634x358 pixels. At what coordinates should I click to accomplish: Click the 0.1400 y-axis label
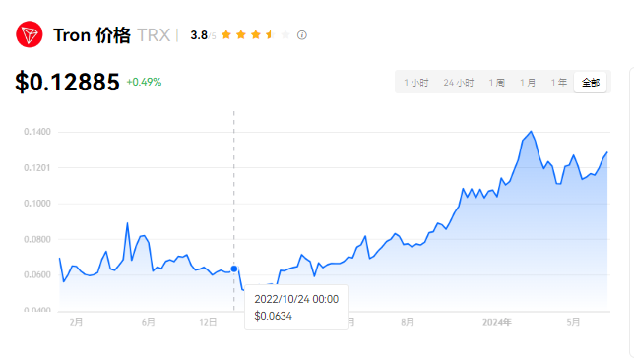[x=37, y=132]
